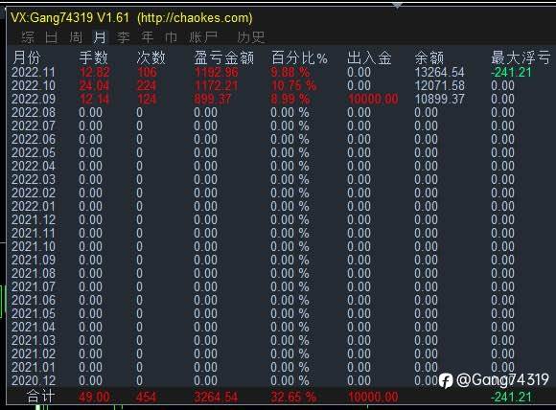Open the 周 weekly stats tab
556x410 pixels.
coord(76,37)
